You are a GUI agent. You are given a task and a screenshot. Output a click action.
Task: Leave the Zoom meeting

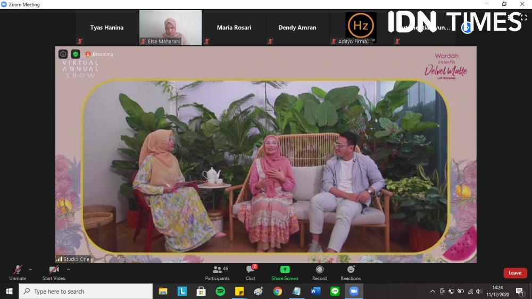[515, 273]
